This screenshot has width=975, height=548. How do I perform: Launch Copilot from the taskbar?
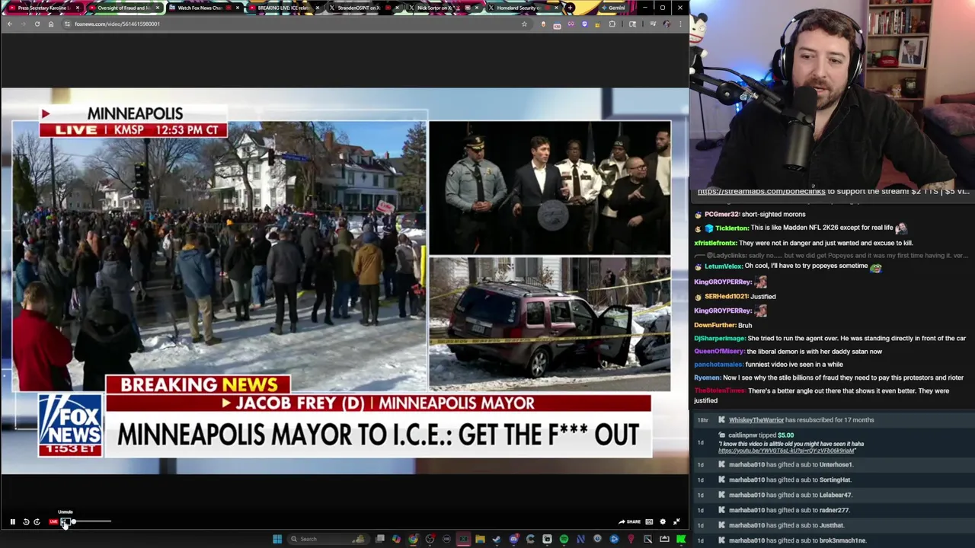(396, 539)
